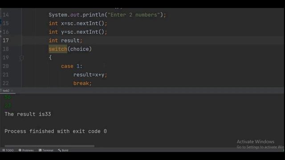Click "The result is33" console output
The height and width of the screenshot is (160, 285).
[28, 114]
